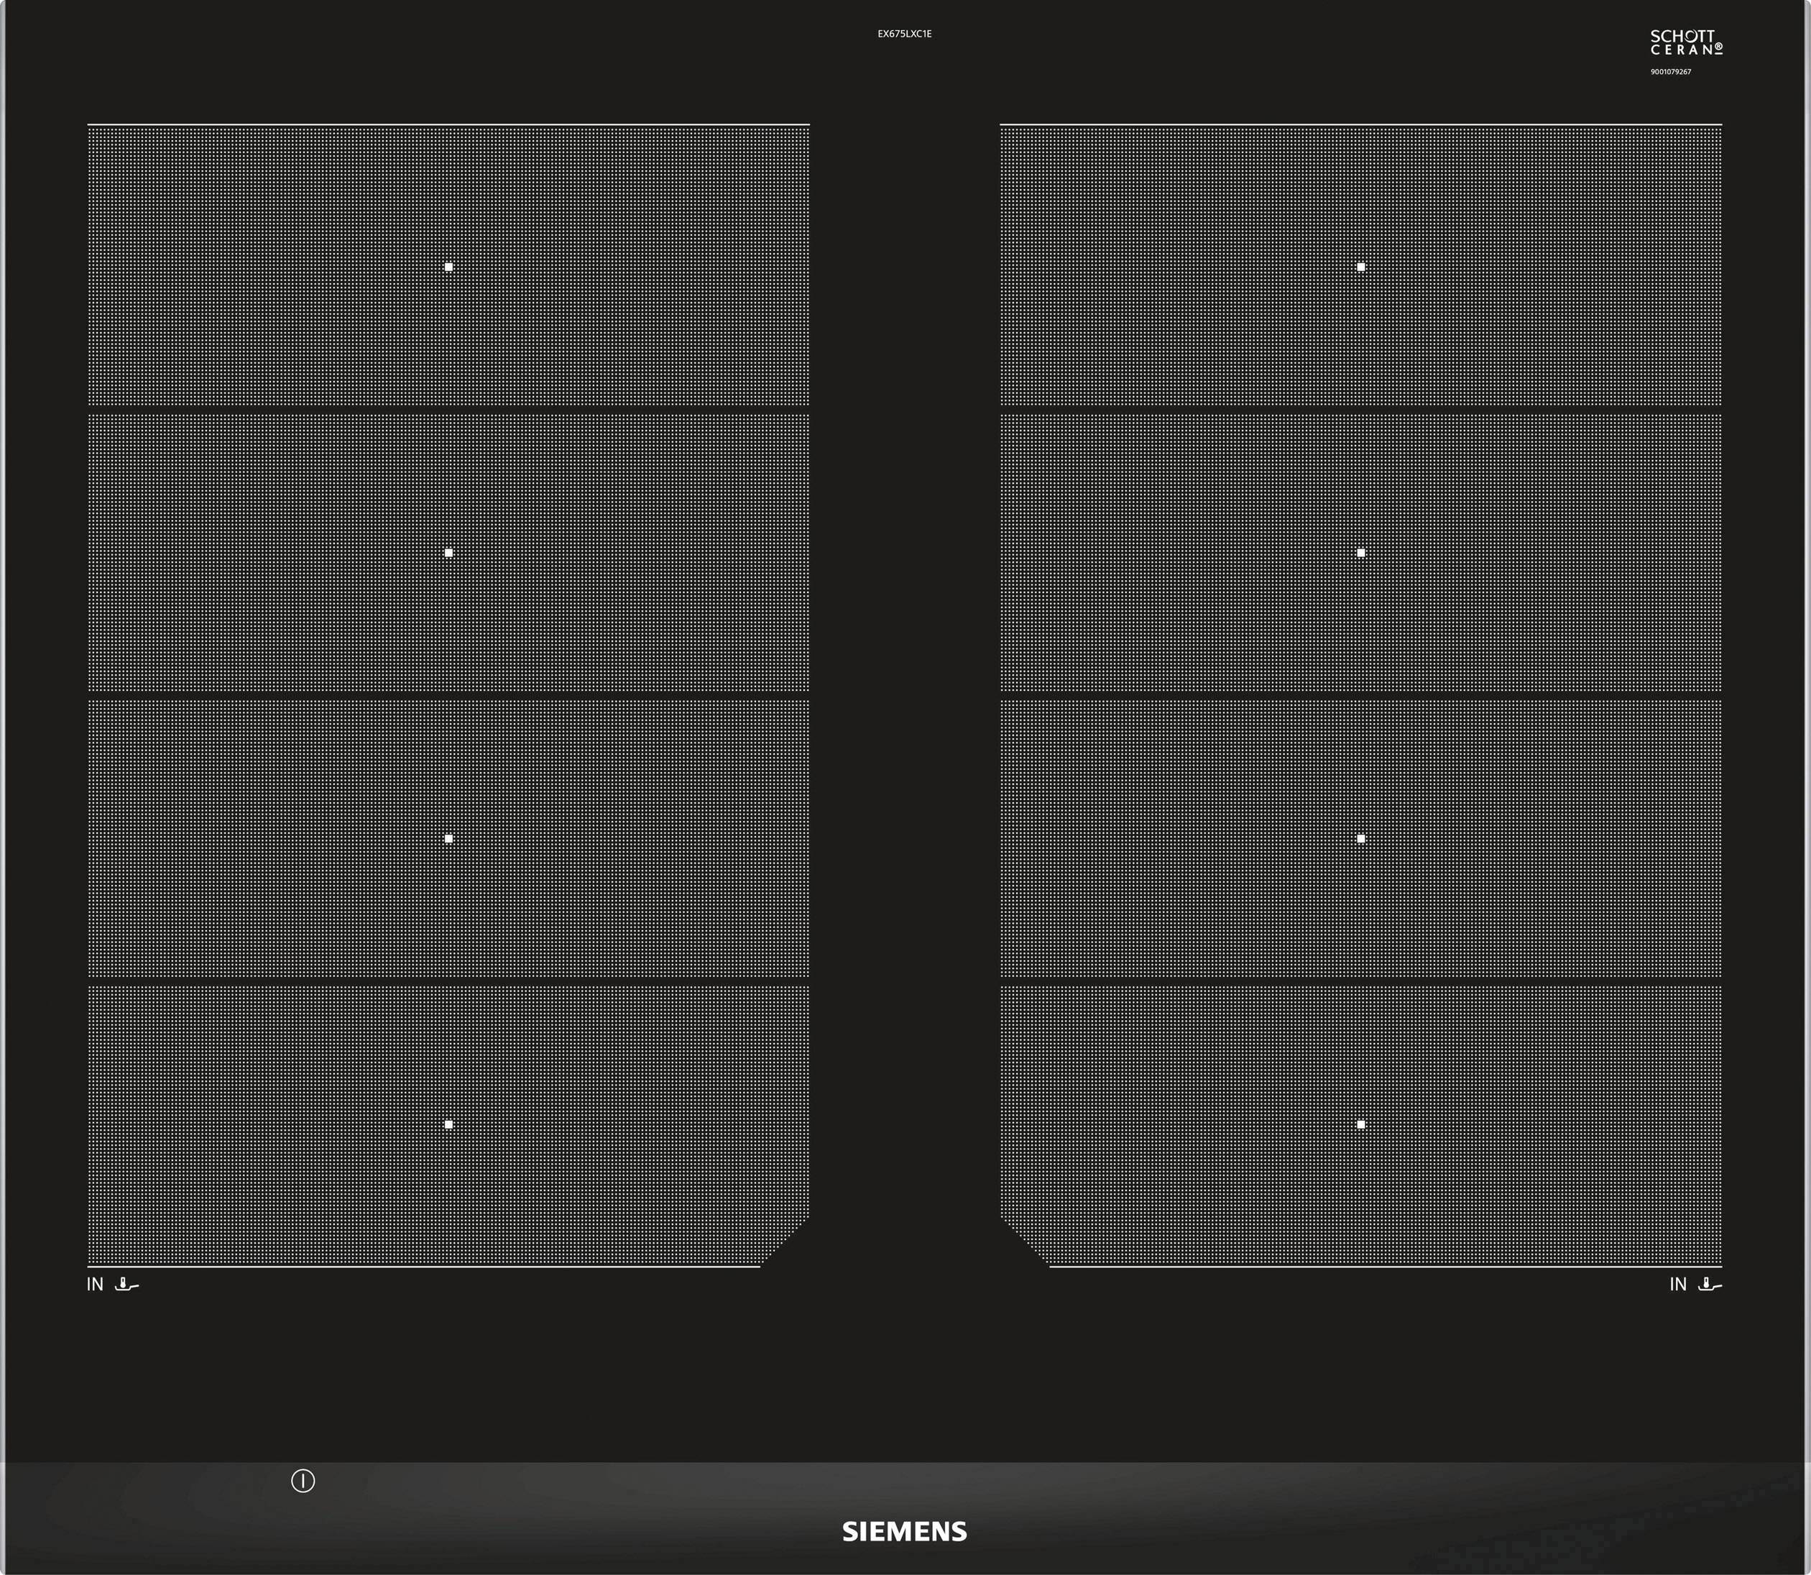Tap top-left zone center square marker
The height and width of the screenshot is (1575, 1811).
[x=449, y=266]
